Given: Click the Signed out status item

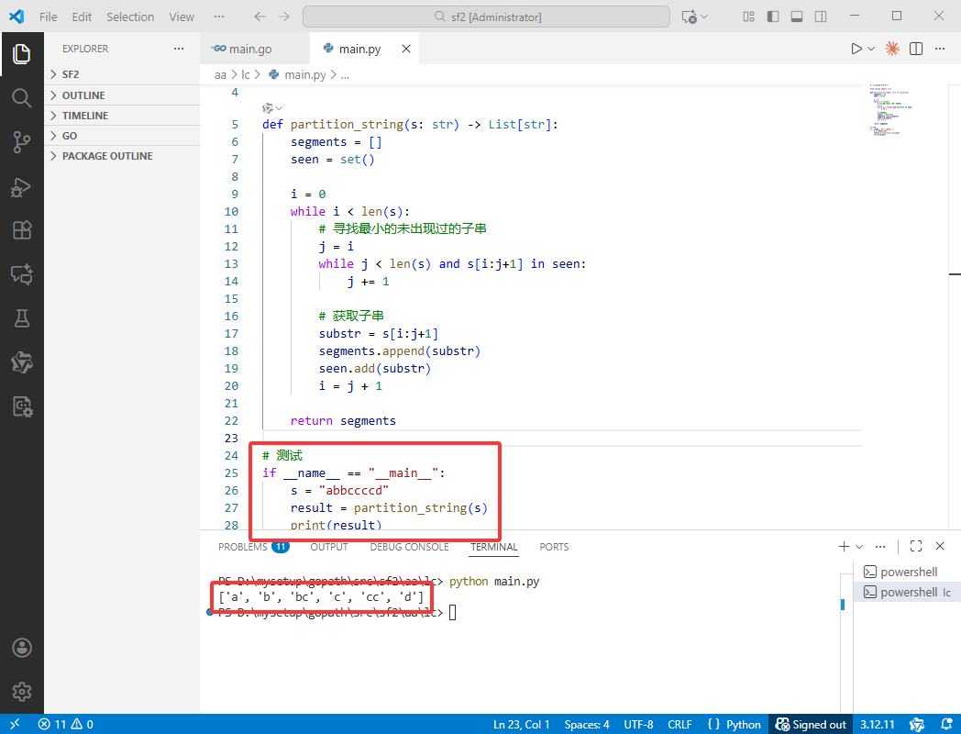Looking at the screenshot, I should tap(811, 724).
